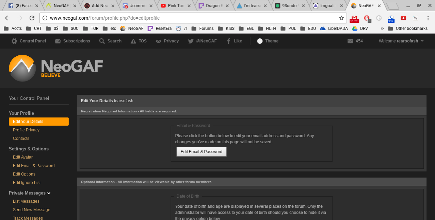Open the Privacy eye link

[167, 41]
